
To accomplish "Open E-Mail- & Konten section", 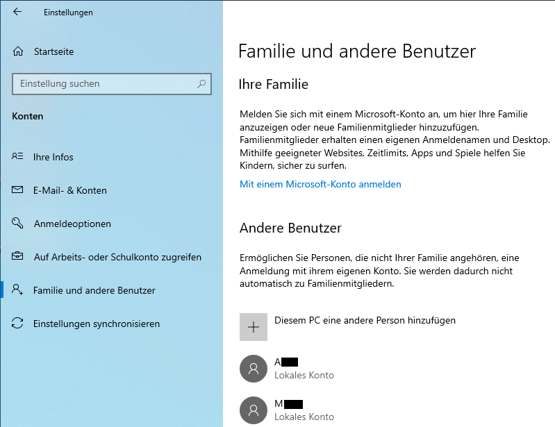I will tap(69, 190).
